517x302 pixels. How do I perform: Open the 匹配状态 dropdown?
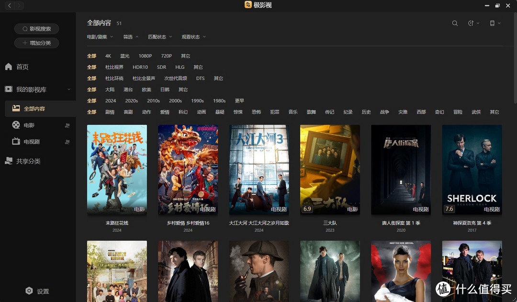160,37
